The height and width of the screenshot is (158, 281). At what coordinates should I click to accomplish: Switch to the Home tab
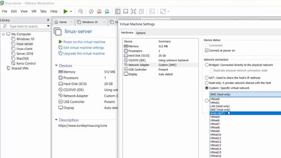[63, 22]
